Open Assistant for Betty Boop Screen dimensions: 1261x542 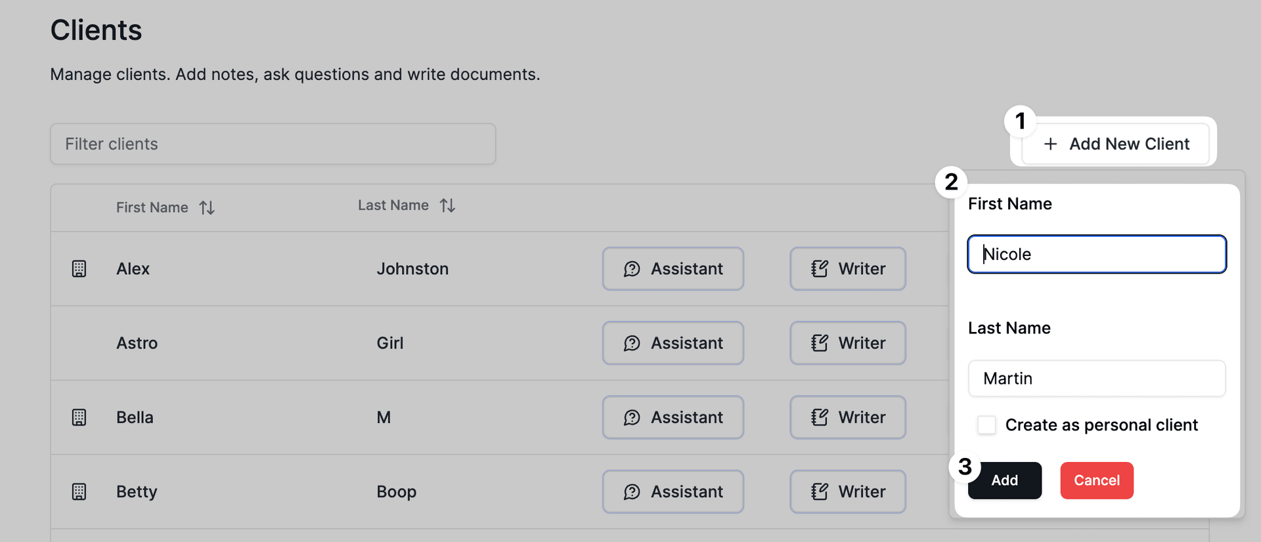673,491
